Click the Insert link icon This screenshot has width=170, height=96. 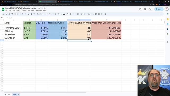pos(93,14)
